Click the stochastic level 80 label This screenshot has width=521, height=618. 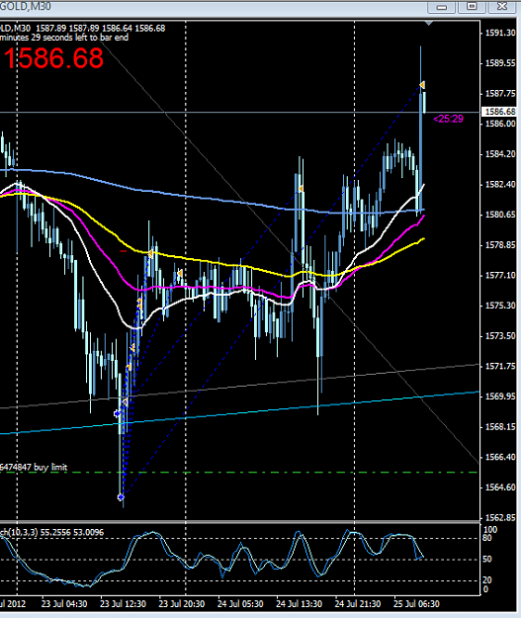(487, 538)
